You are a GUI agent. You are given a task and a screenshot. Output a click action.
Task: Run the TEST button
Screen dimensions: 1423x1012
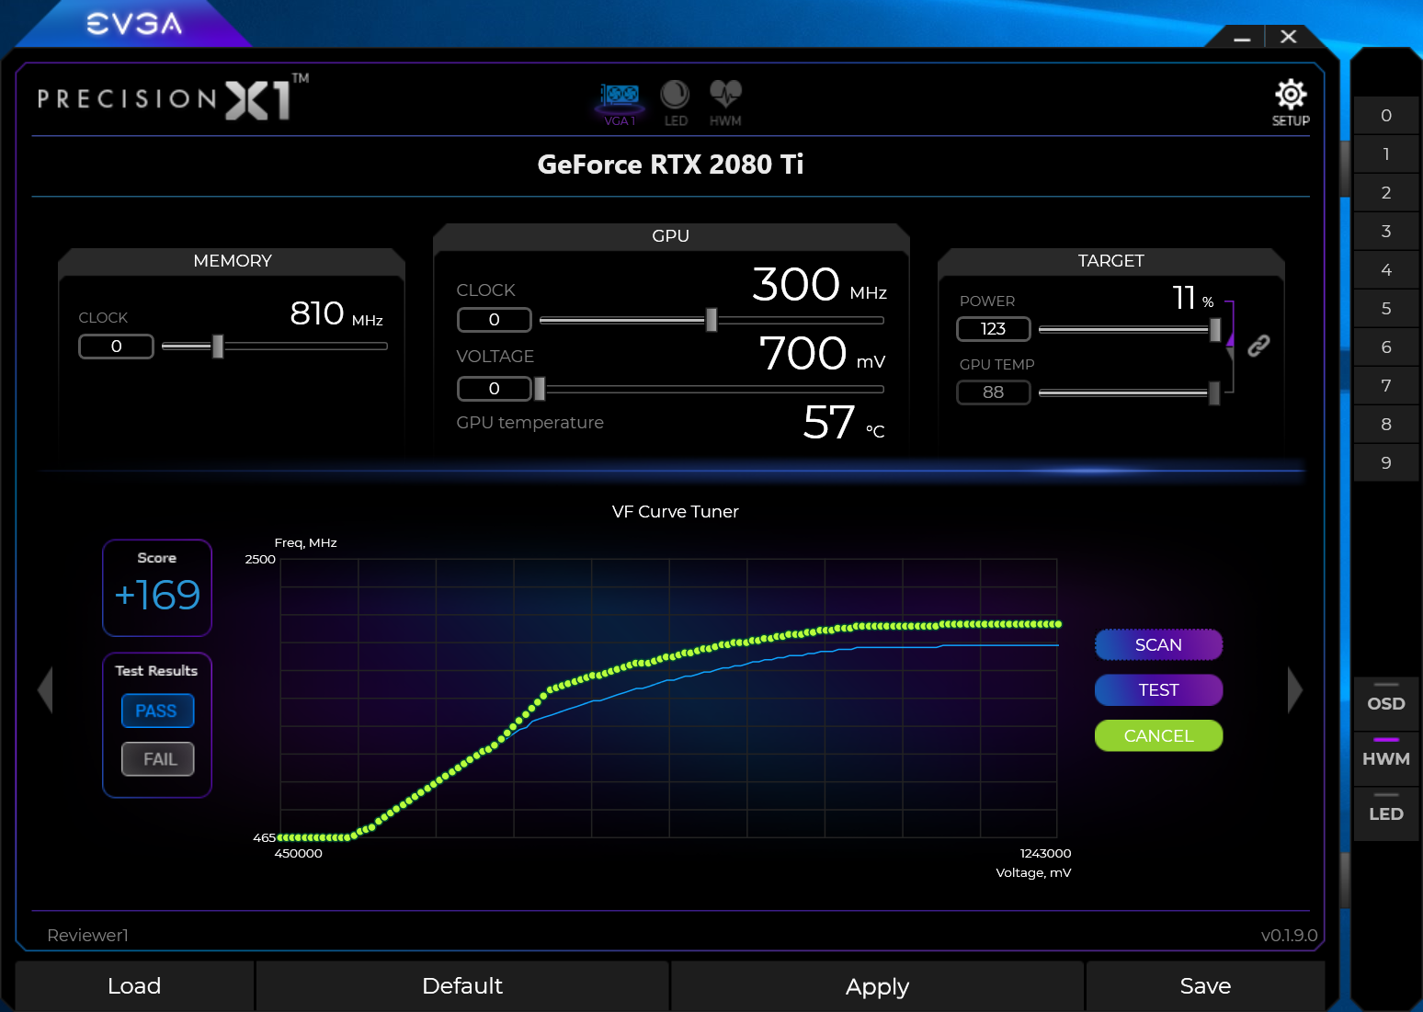(1158, 689)
